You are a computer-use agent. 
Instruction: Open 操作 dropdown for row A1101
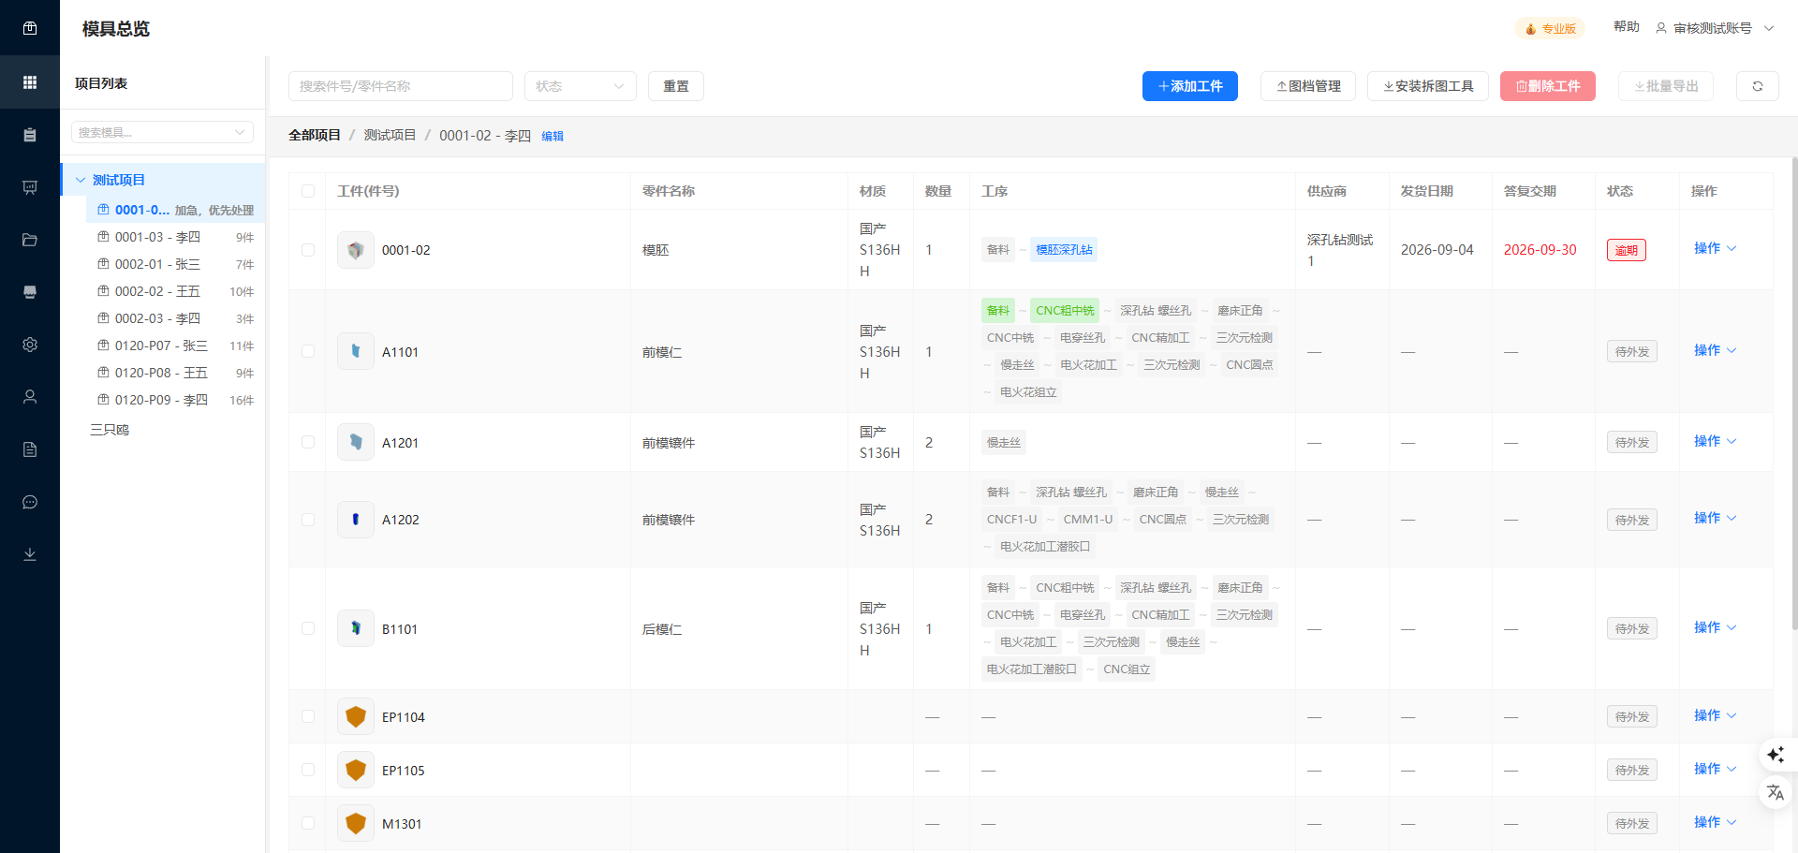pos(1715,350)
